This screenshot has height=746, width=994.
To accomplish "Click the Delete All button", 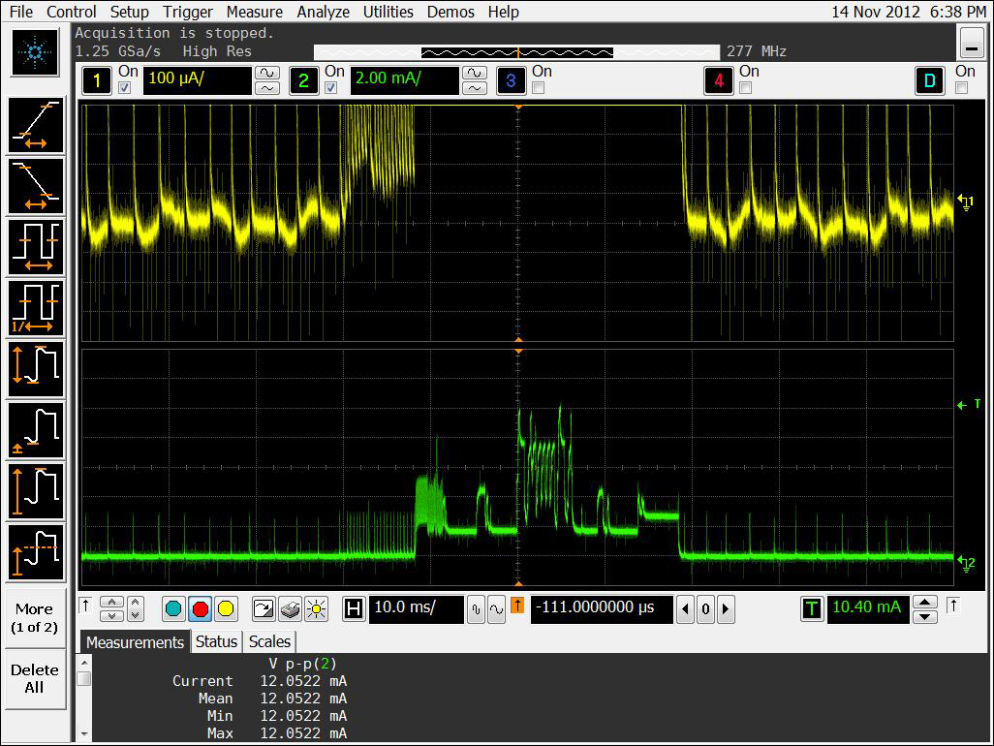I will [x=34, y=678].
